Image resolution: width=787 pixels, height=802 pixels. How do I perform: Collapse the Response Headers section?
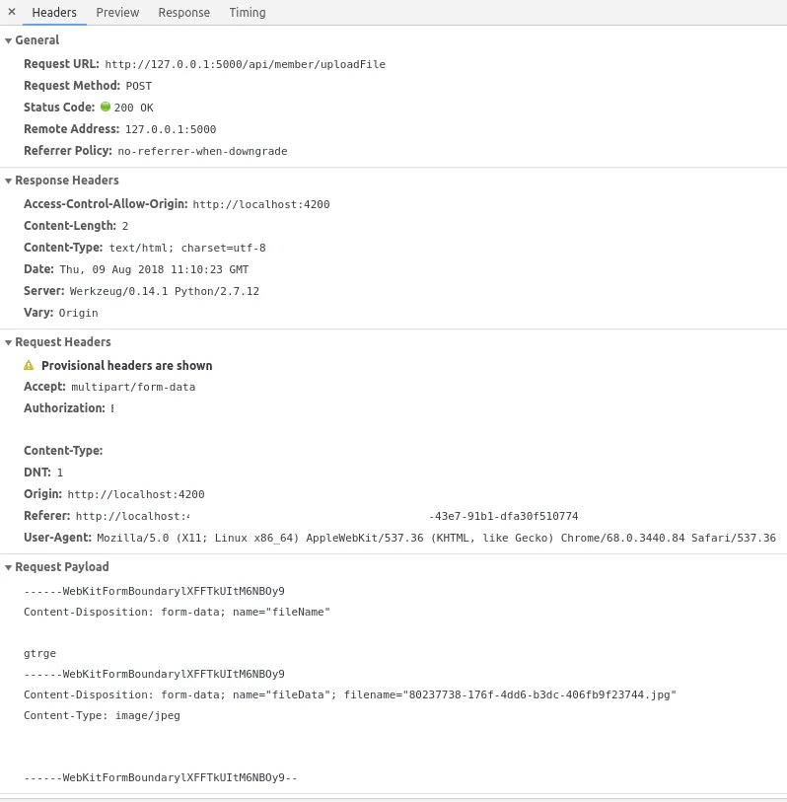pyautogui.click(x=9, y=181)
